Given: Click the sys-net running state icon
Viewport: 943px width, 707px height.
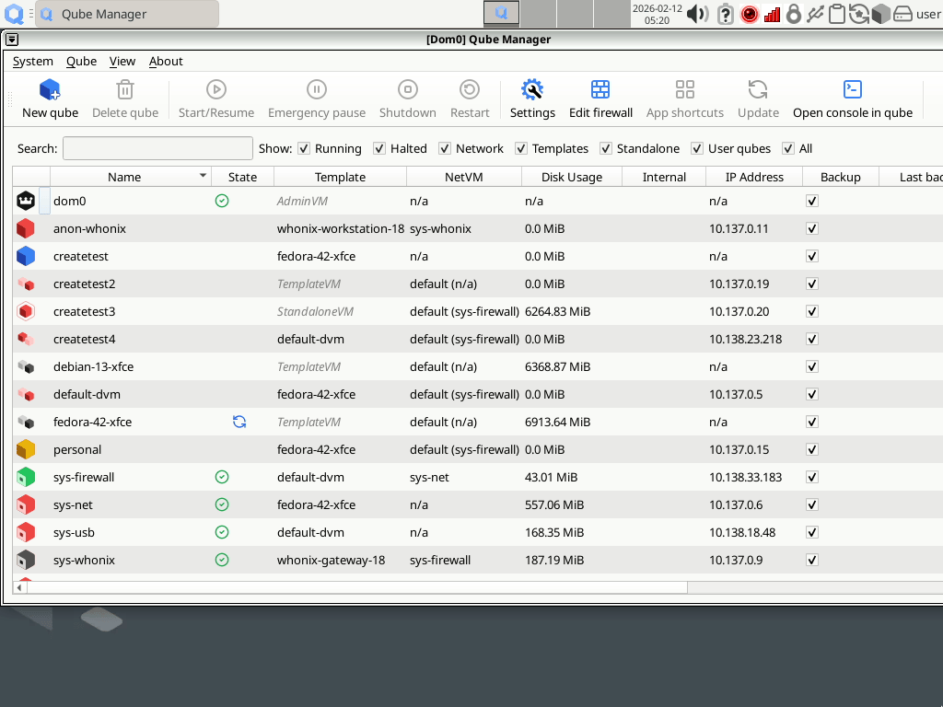Looking at the screenshot, I should tap(222, 505).
